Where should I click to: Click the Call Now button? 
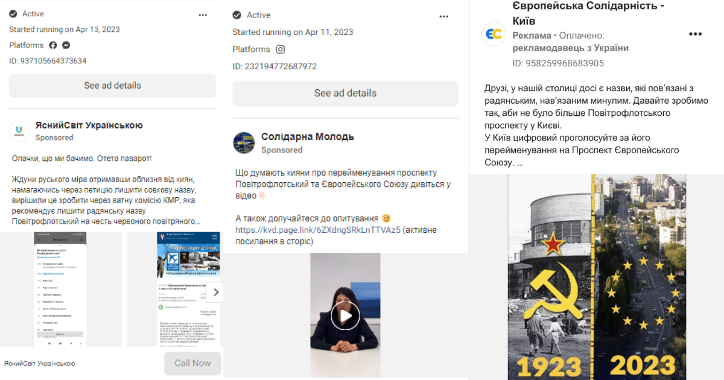coord(192,363)
